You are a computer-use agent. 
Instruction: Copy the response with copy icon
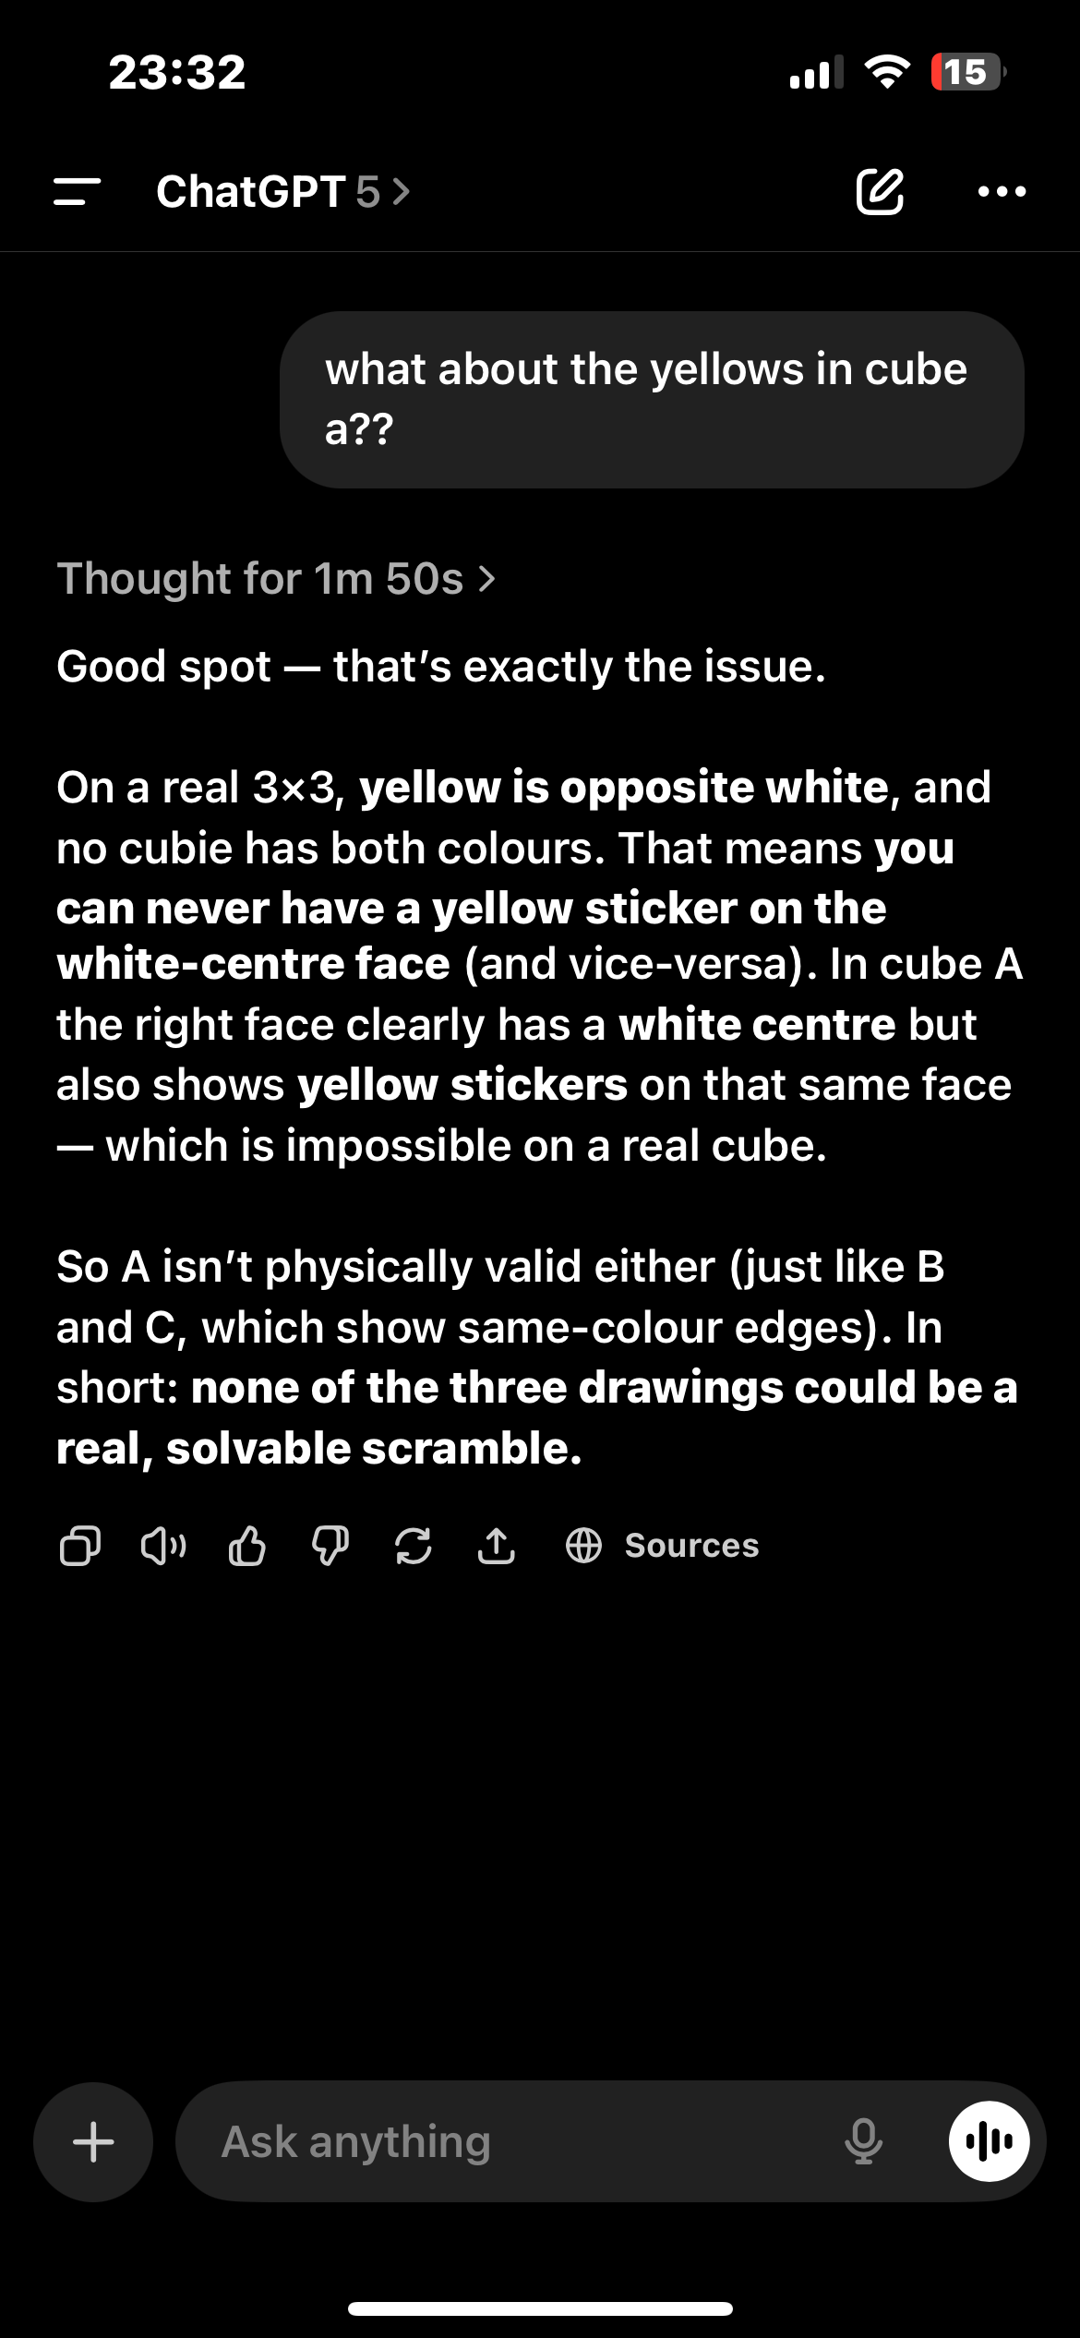click(x=80, y=1546)
